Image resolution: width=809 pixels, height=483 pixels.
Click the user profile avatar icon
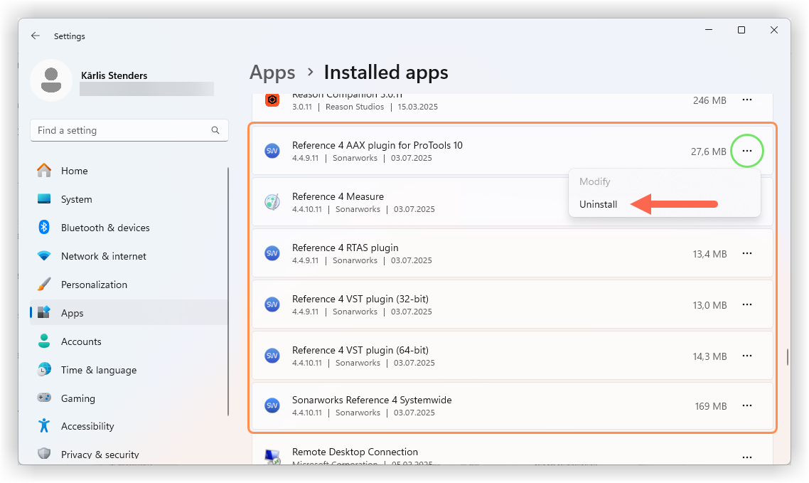point(51,80)
